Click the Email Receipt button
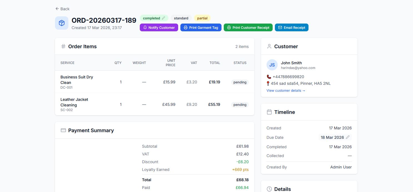The width and height of the screenshot is (413, 192). 292,27
